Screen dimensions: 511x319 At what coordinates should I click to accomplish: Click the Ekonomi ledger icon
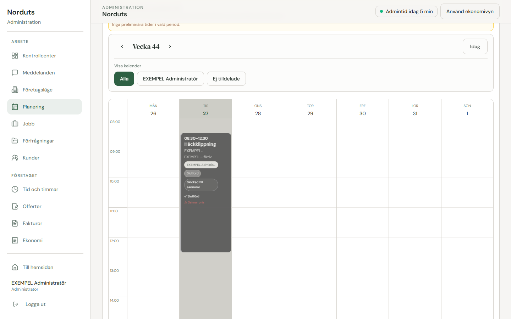(x=15, y=240)
